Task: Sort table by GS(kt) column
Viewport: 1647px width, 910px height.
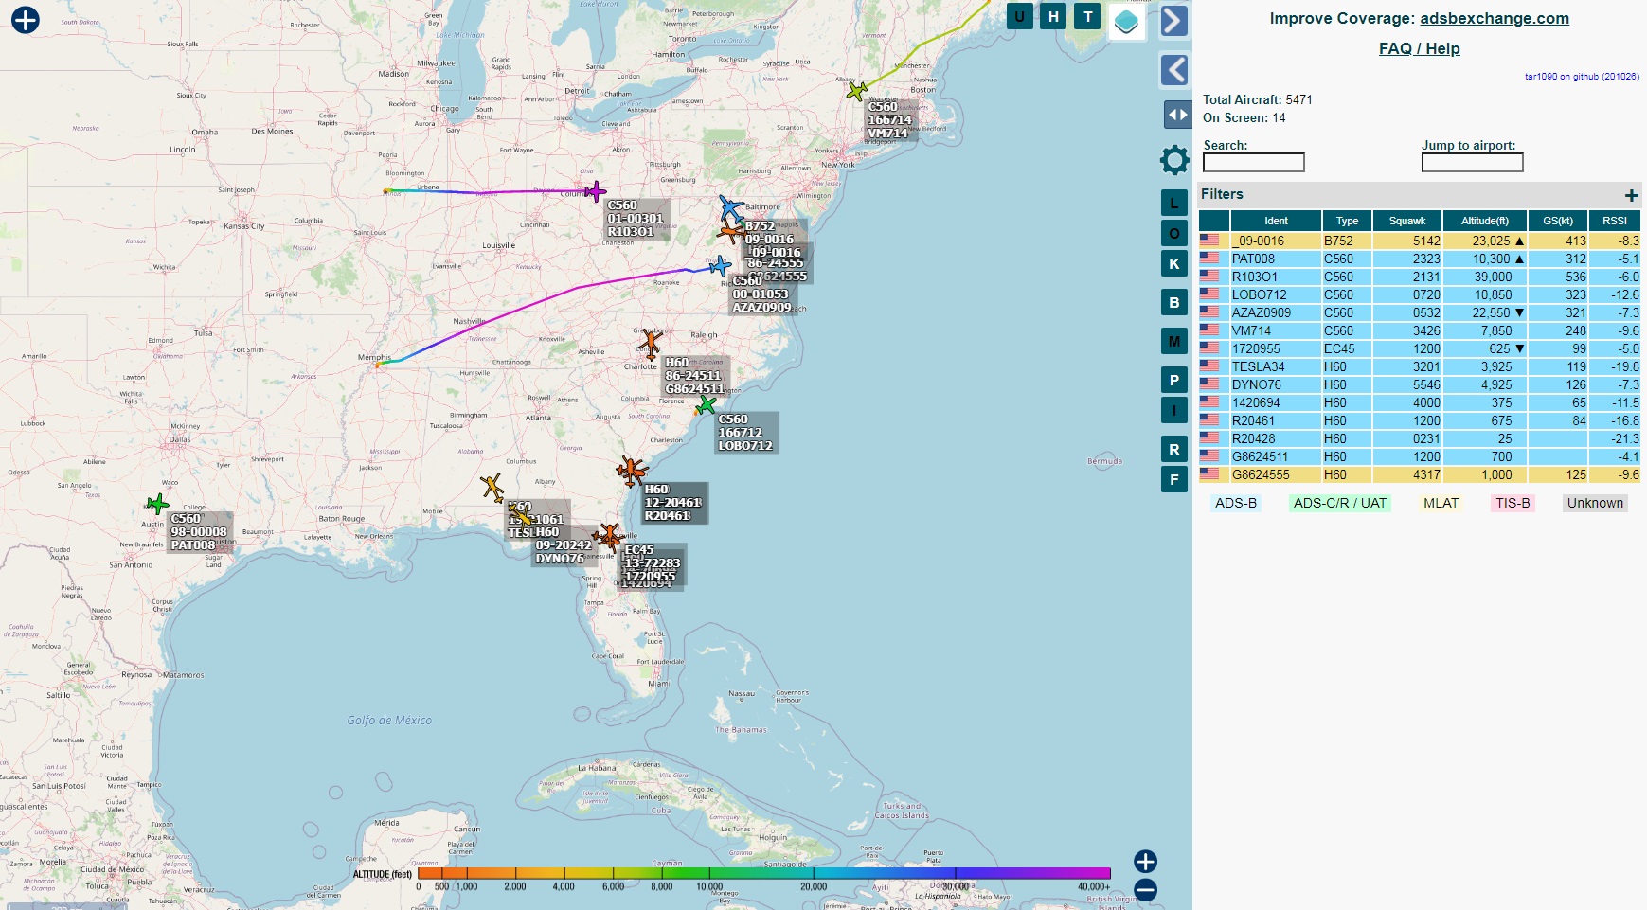Action: click(1557, 221)
